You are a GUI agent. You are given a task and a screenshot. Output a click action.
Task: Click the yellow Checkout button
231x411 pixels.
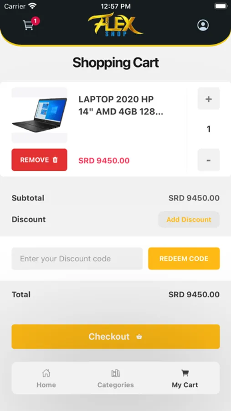(x=116, y=337)
